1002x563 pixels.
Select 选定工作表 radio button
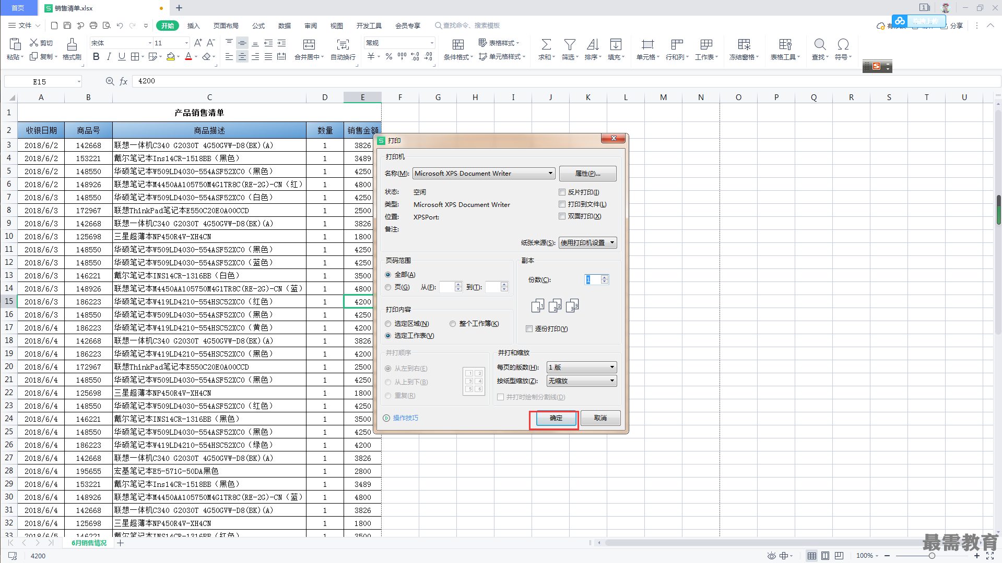point(388,336)
